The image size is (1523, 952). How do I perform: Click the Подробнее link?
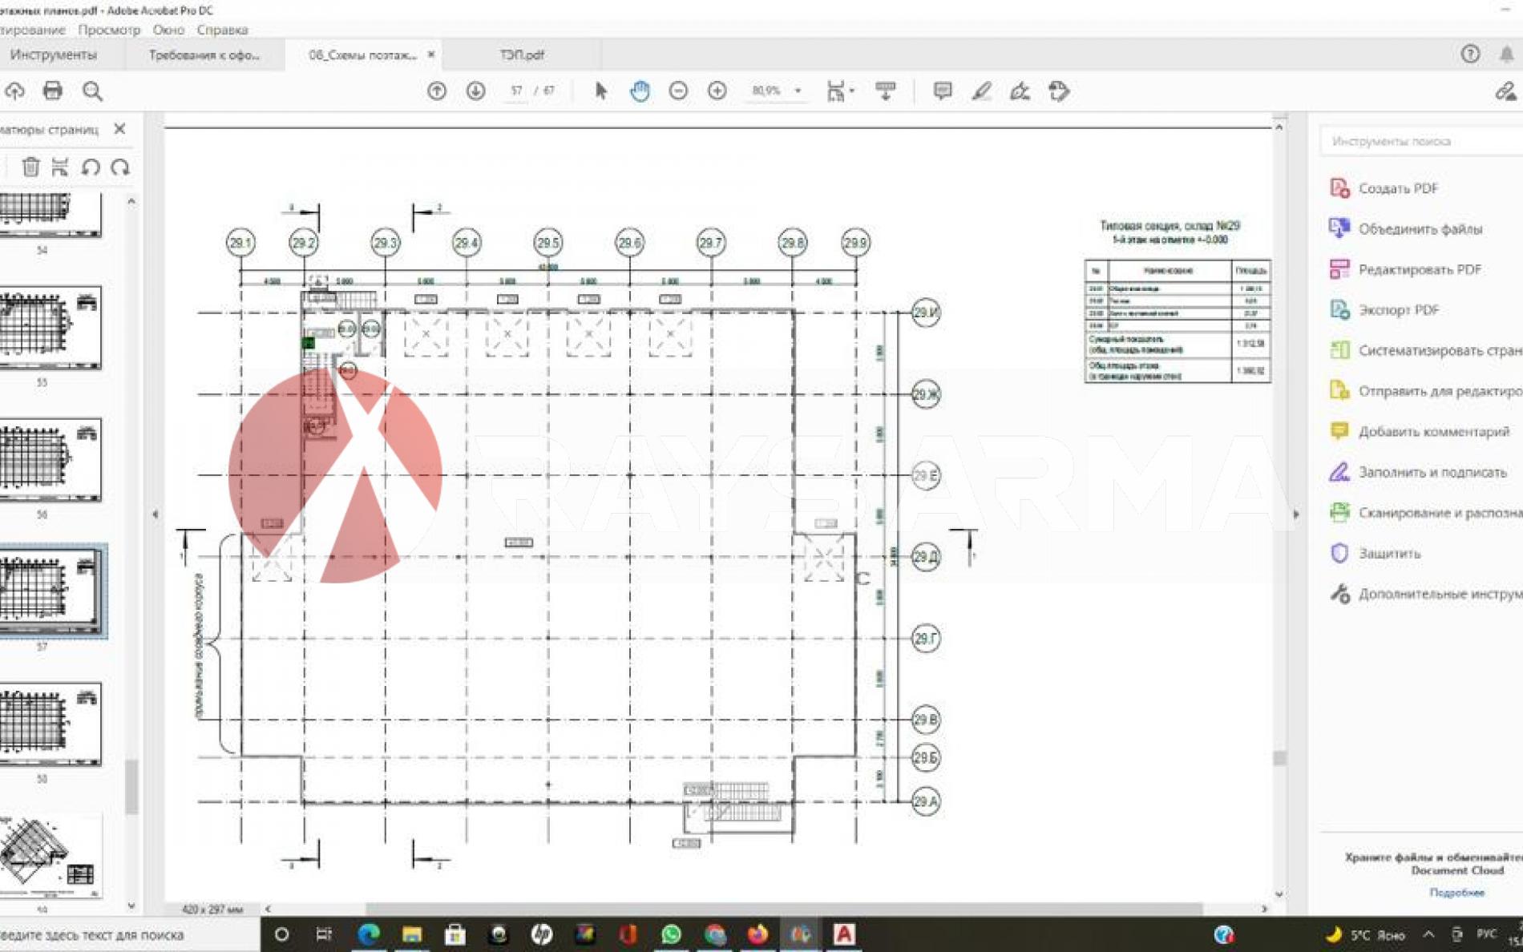pyautogui.click(x=1456, y=892)
